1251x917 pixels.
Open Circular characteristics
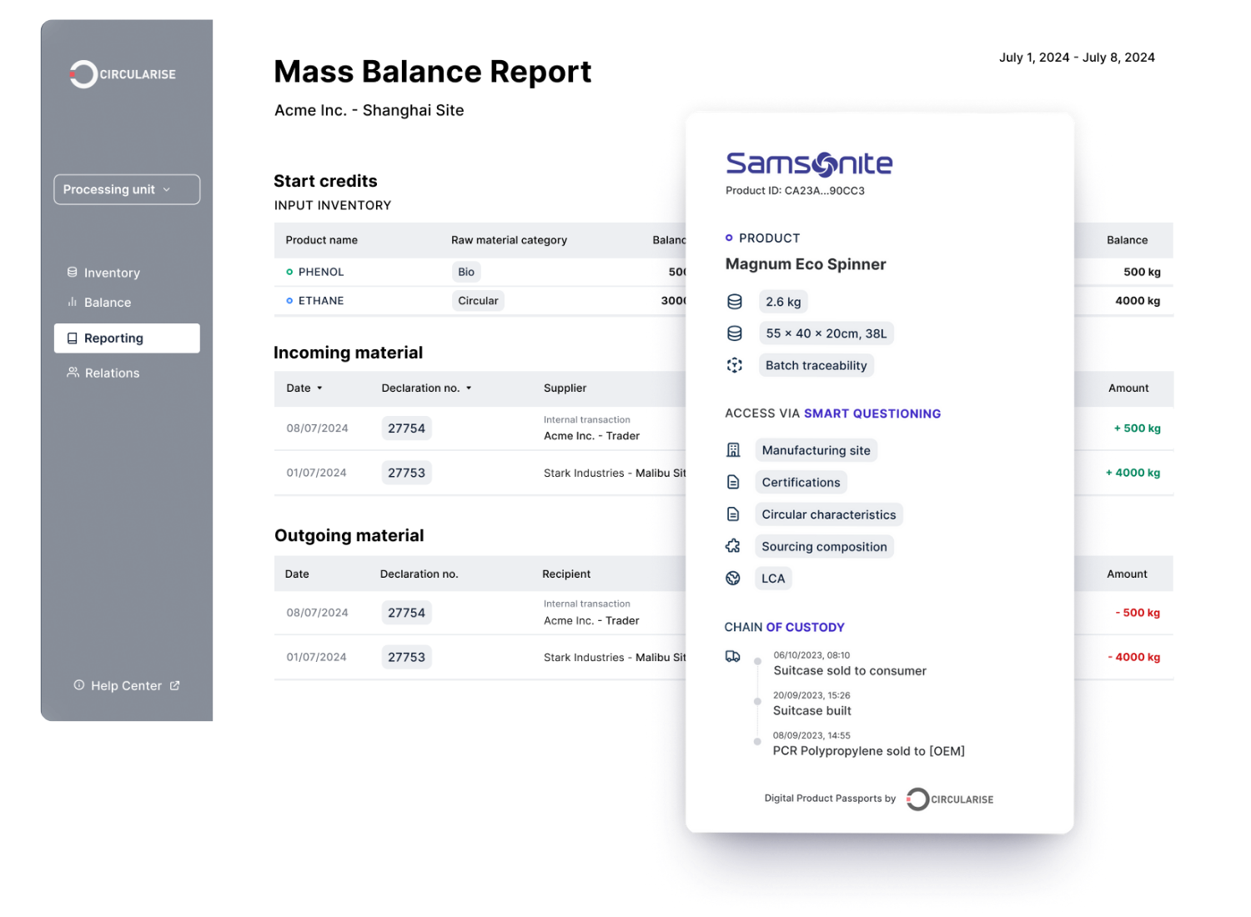coord(829,514)
